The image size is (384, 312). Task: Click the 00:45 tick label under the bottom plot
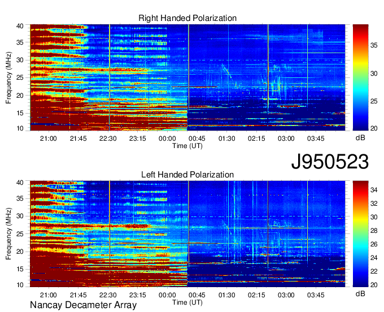197,295
